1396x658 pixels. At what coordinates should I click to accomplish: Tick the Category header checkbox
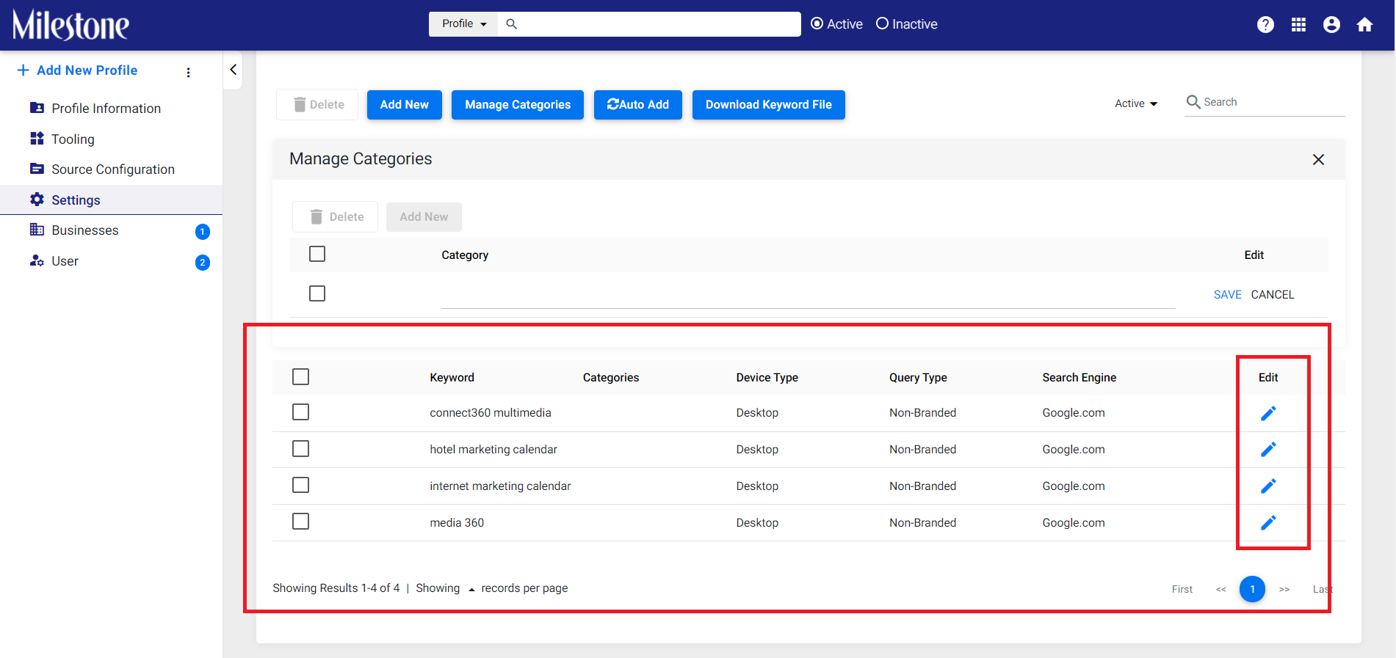[x=317, y=254]
